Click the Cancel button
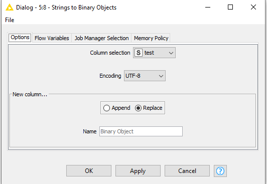The height and width of the screenshot is (184, 267). (x=187, y=171)
